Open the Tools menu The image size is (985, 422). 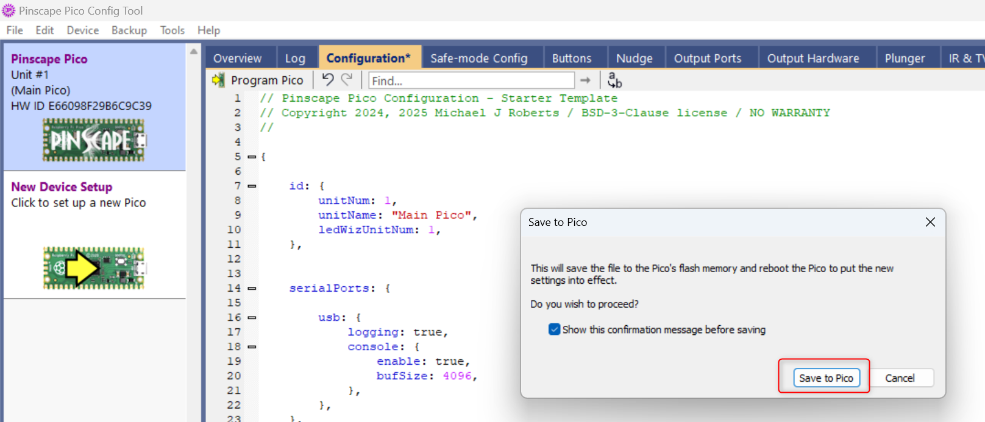[x=172, y=30]
